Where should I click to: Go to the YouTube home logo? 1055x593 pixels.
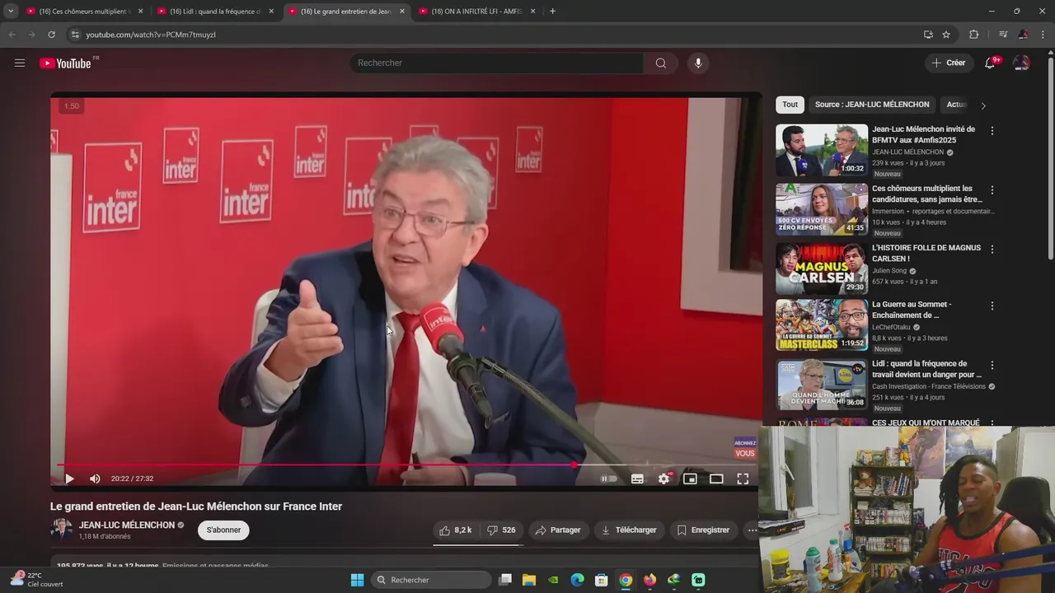[65, 63]
